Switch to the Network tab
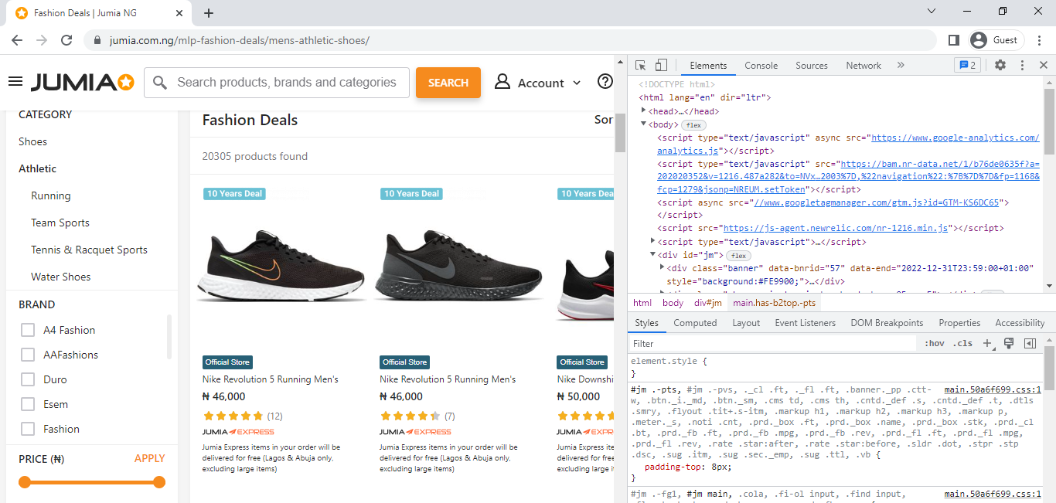Image resolution: width=1056 pixels, height=503 pixels. pyautogui.click(x=864, y=66)
